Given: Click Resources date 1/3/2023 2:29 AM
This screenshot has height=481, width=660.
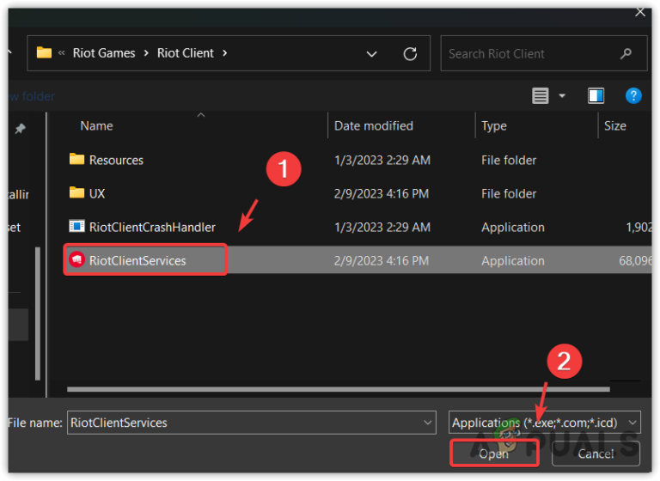Looking at the screenshot, I should tap(382, 160).
